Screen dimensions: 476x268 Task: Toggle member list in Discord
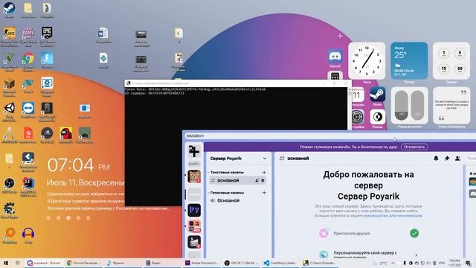pos(457,159)
